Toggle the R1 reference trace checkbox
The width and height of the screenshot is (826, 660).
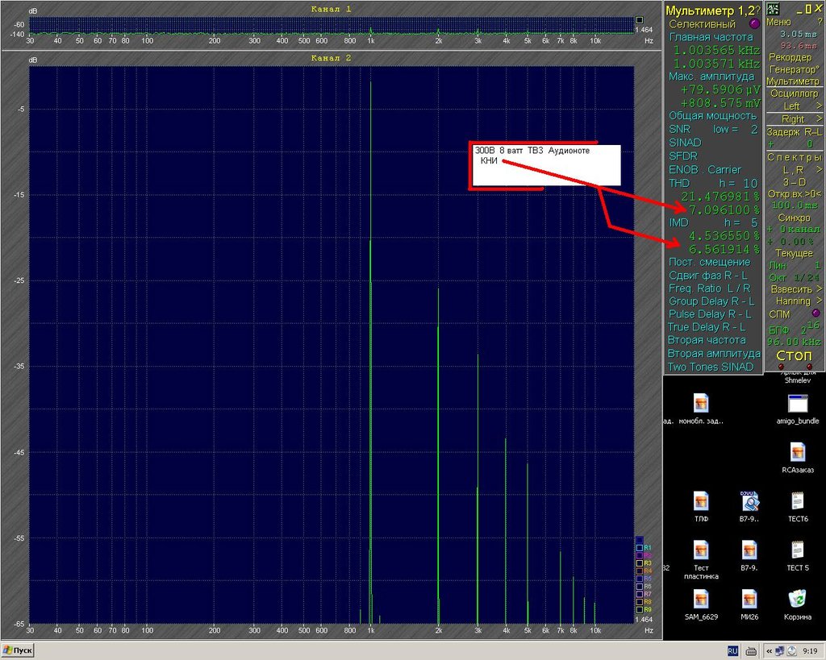click(640, 548)
